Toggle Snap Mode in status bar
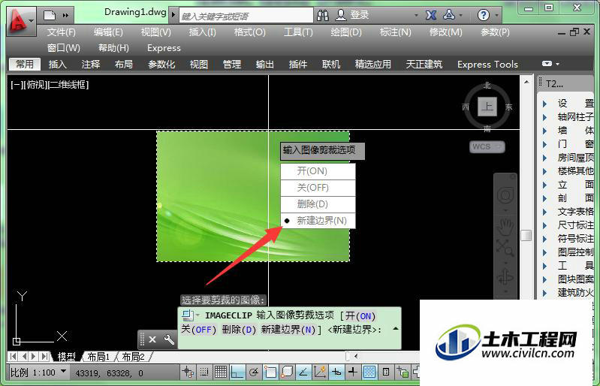Screen dimensions: 600x386 coord(204,372)
